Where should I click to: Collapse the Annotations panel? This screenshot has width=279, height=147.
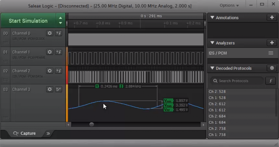(213, 17)
